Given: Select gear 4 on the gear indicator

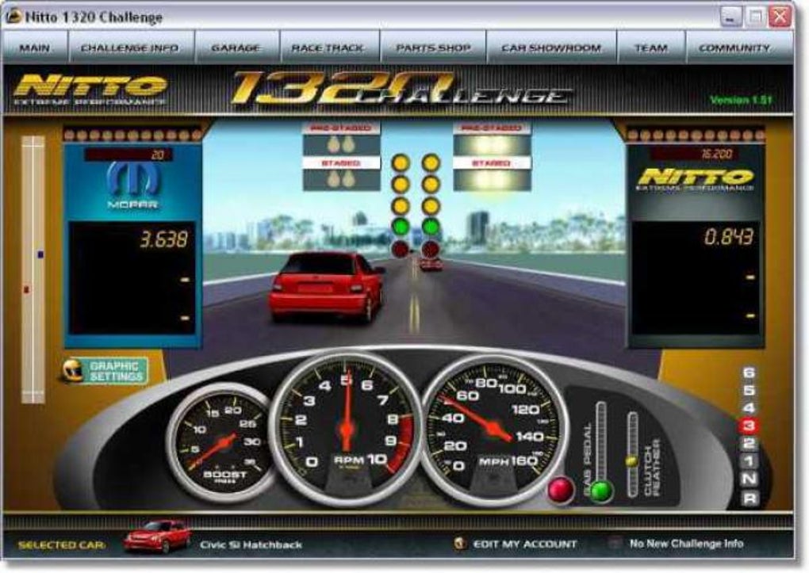Looking at the screenshot, I should coord(749,408).
